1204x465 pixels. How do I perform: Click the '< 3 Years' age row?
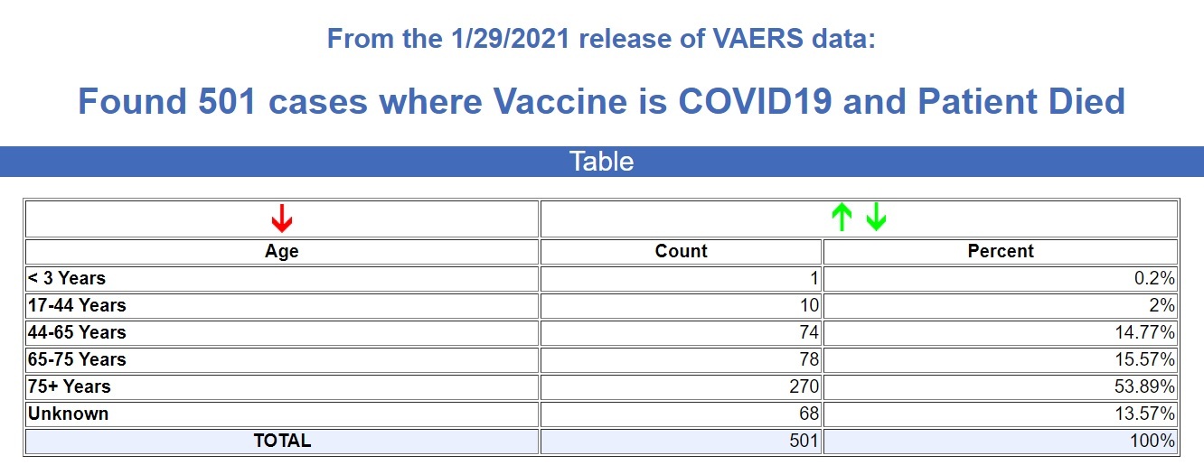click(x=67, y=278)
